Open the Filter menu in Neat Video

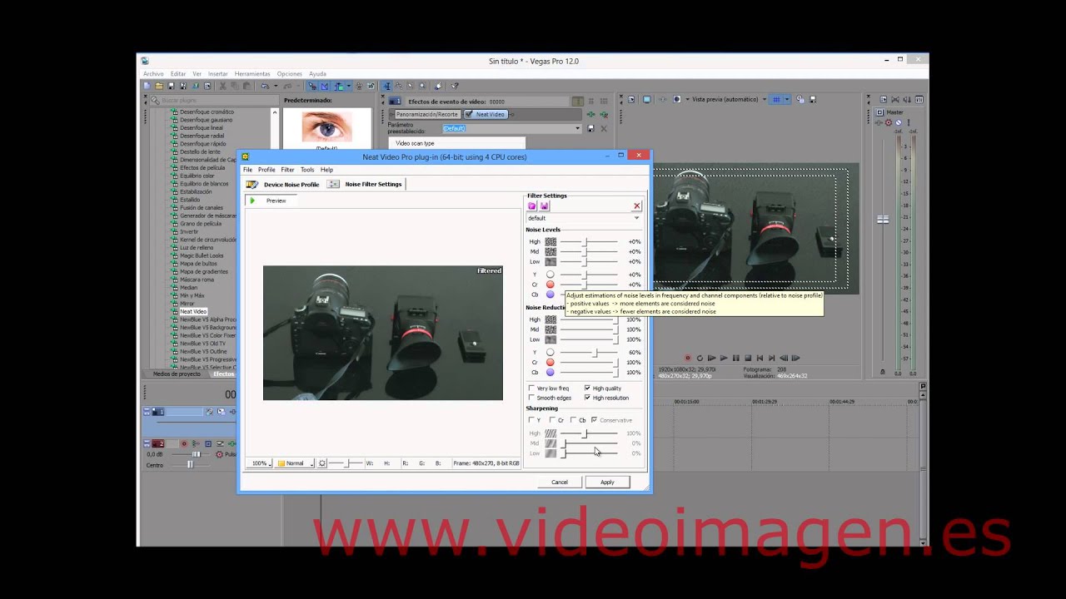(287, 170)
